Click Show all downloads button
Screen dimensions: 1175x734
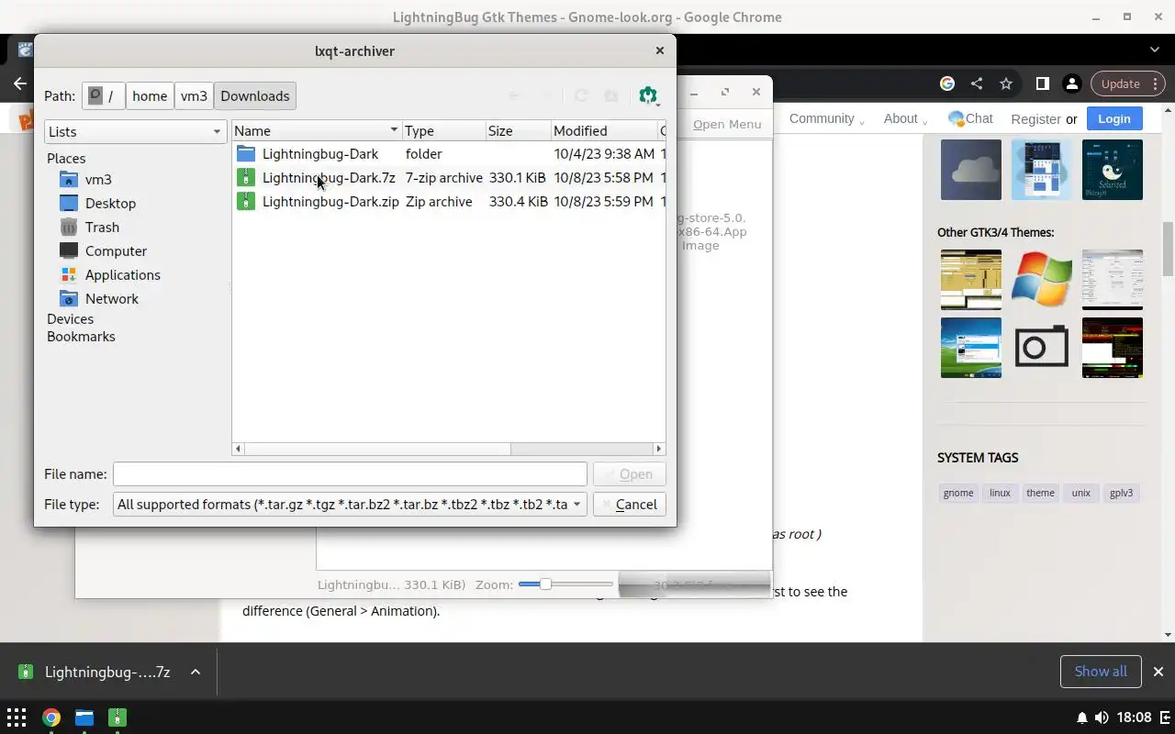pos(1101,671)
